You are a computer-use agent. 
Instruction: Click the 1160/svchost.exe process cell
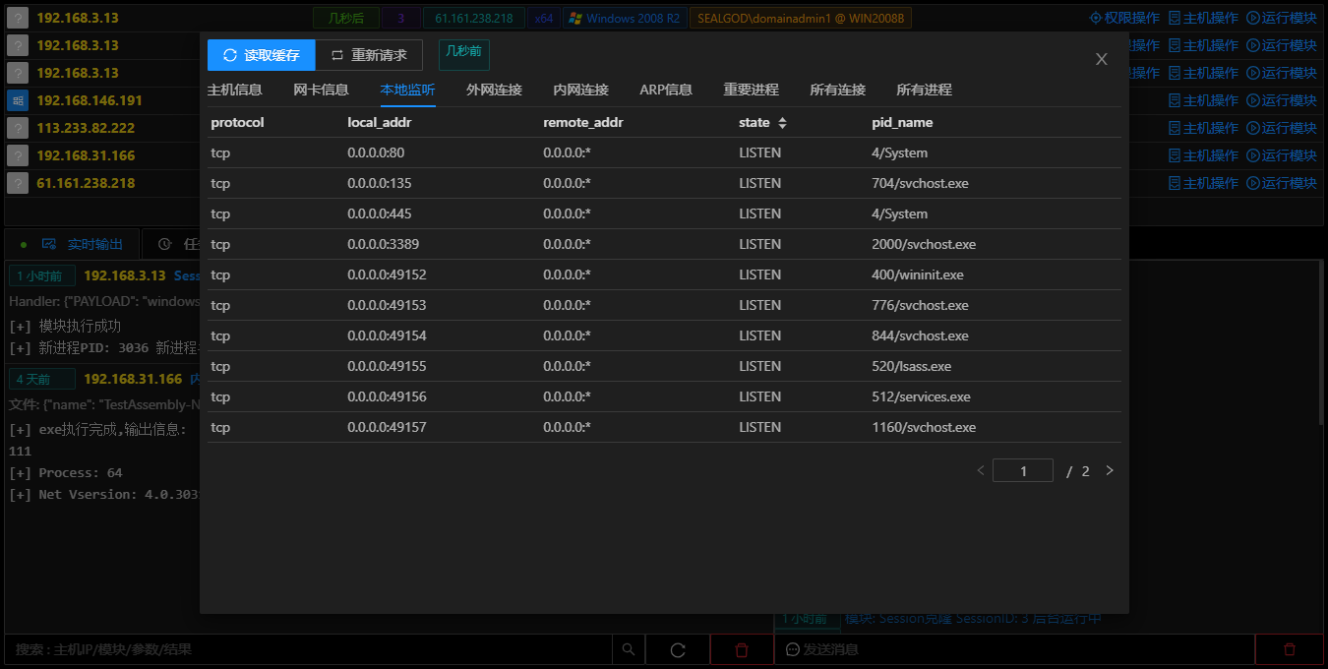[x=924, y=427]
